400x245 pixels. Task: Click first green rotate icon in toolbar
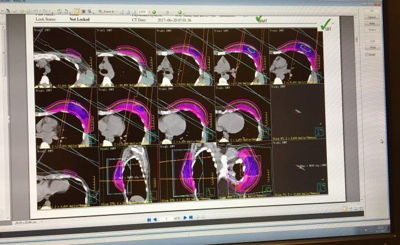coord(59,11)
